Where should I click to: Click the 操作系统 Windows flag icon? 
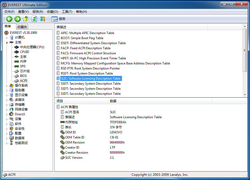11,85
